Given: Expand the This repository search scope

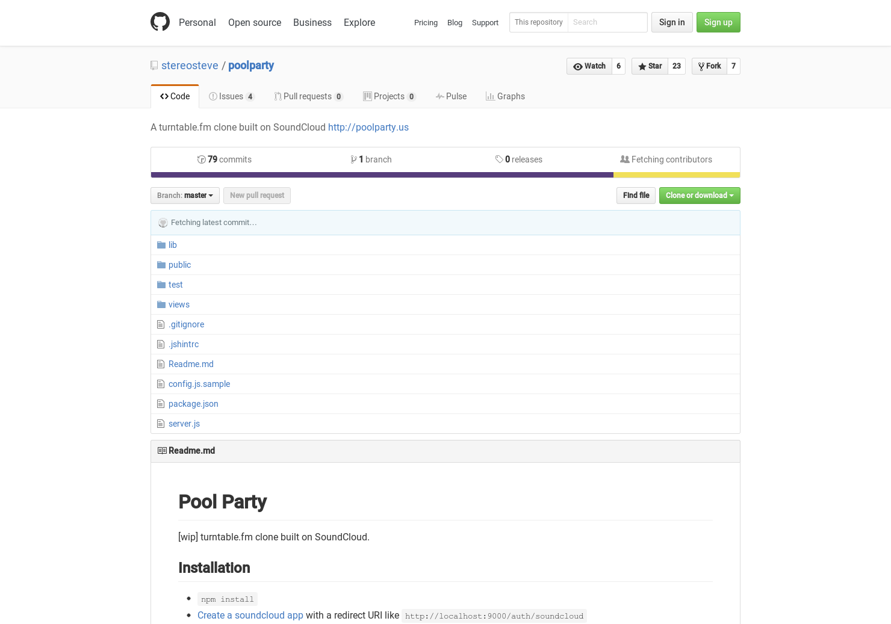Looking at the screenshot, I should coord(538,22).
